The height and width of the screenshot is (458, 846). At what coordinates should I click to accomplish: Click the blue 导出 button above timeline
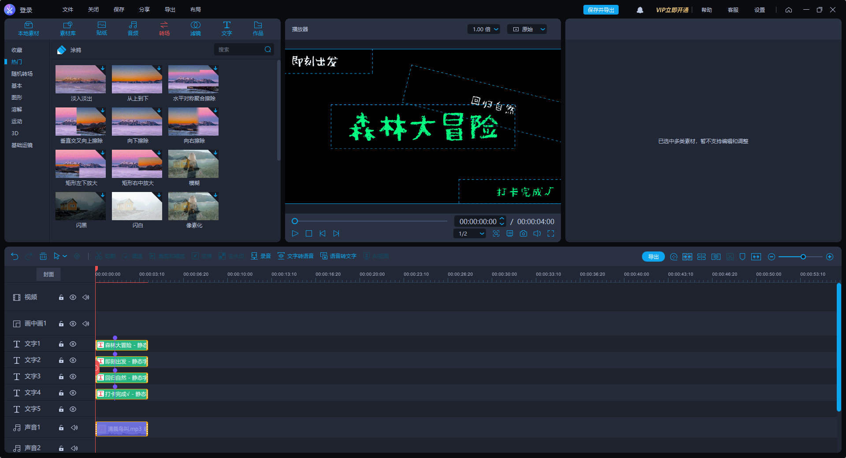click(653, 257)
